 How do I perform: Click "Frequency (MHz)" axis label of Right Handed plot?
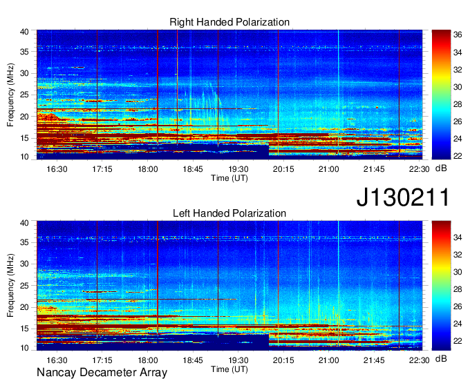(10, 95)
